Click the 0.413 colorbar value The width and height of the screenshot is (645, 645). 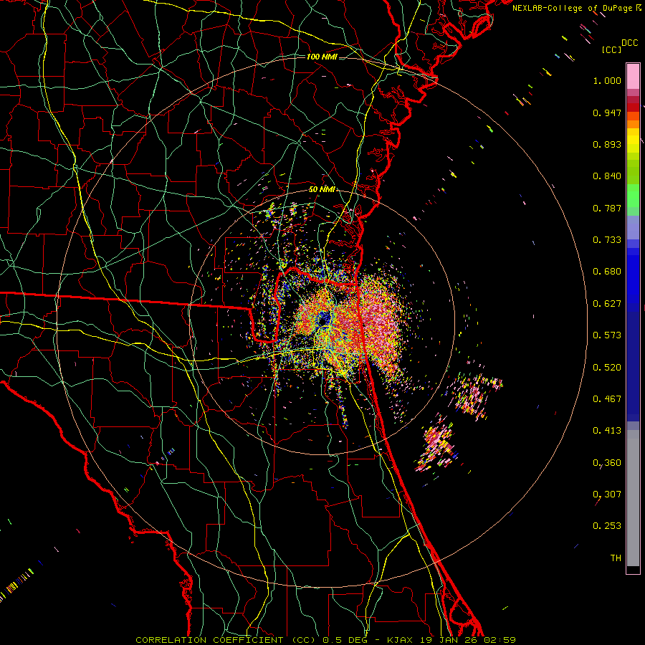click(x=607, y=431)
